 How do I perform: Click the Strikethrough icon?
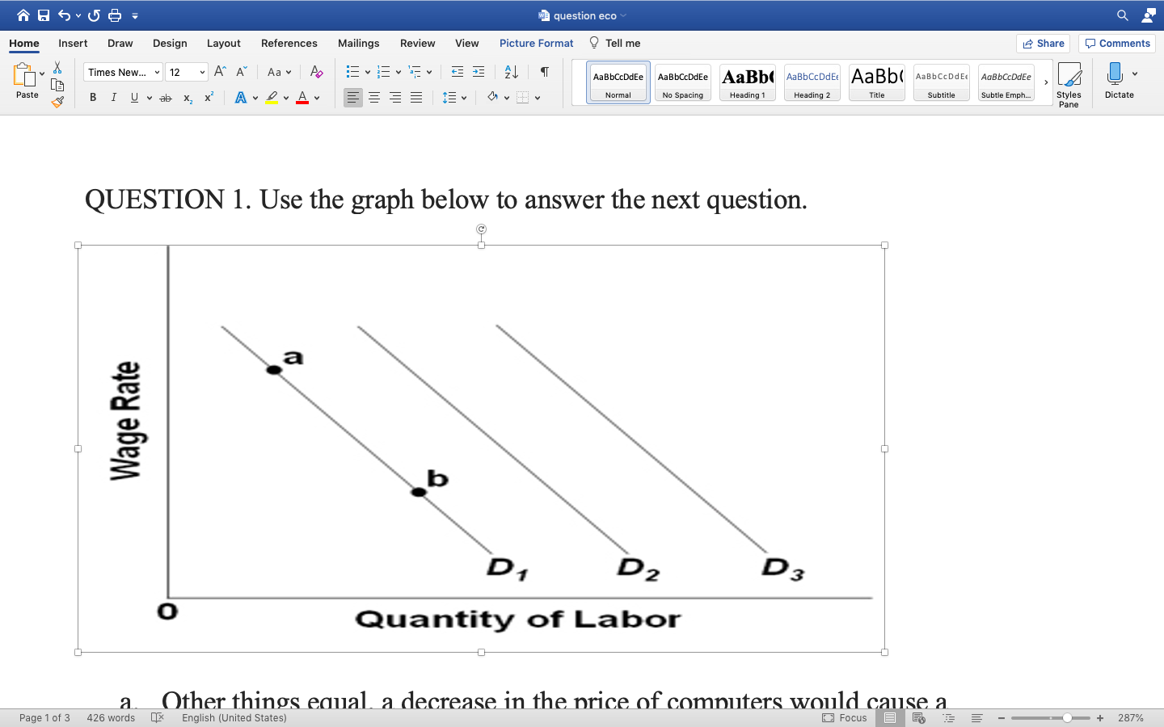[165, 97]
